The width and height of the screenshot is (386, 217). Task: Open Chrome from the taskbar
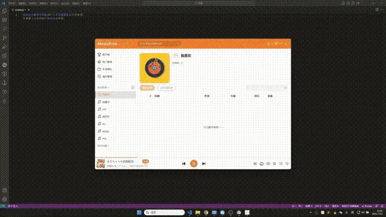coord(206,212)
